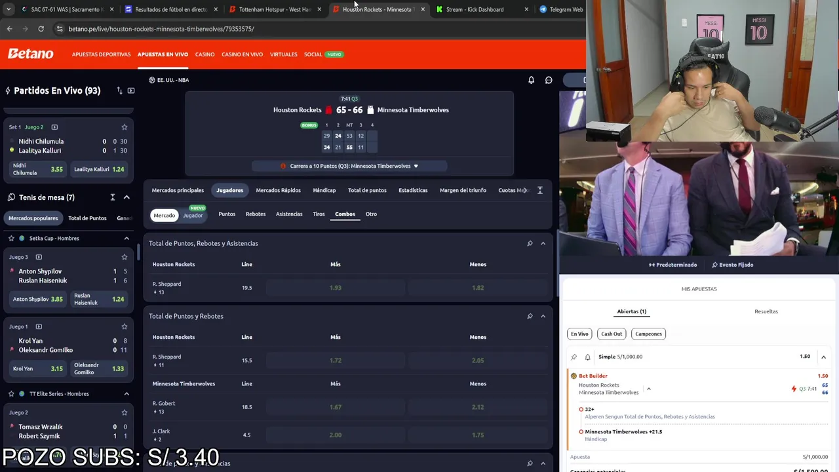This screenshot has height=472, width=839.
Task: Switch to the Jugador view toggle
Action: point(193,215)
